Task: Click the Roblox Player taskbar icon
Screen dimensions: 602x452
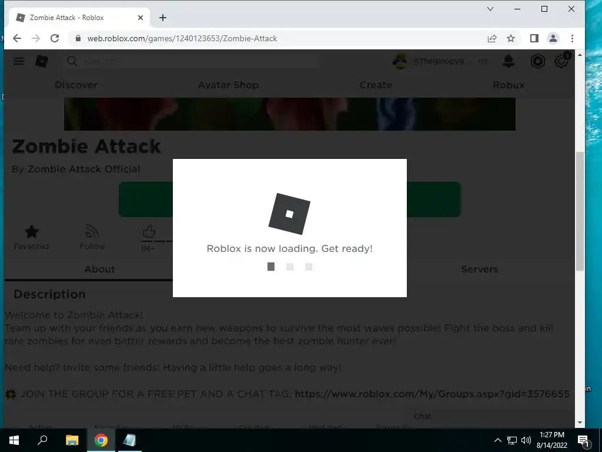Action: click(x=129, y=440)
